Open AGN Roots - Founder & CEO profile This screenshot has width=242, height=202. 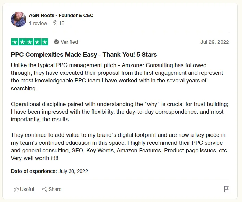[61, 15]
